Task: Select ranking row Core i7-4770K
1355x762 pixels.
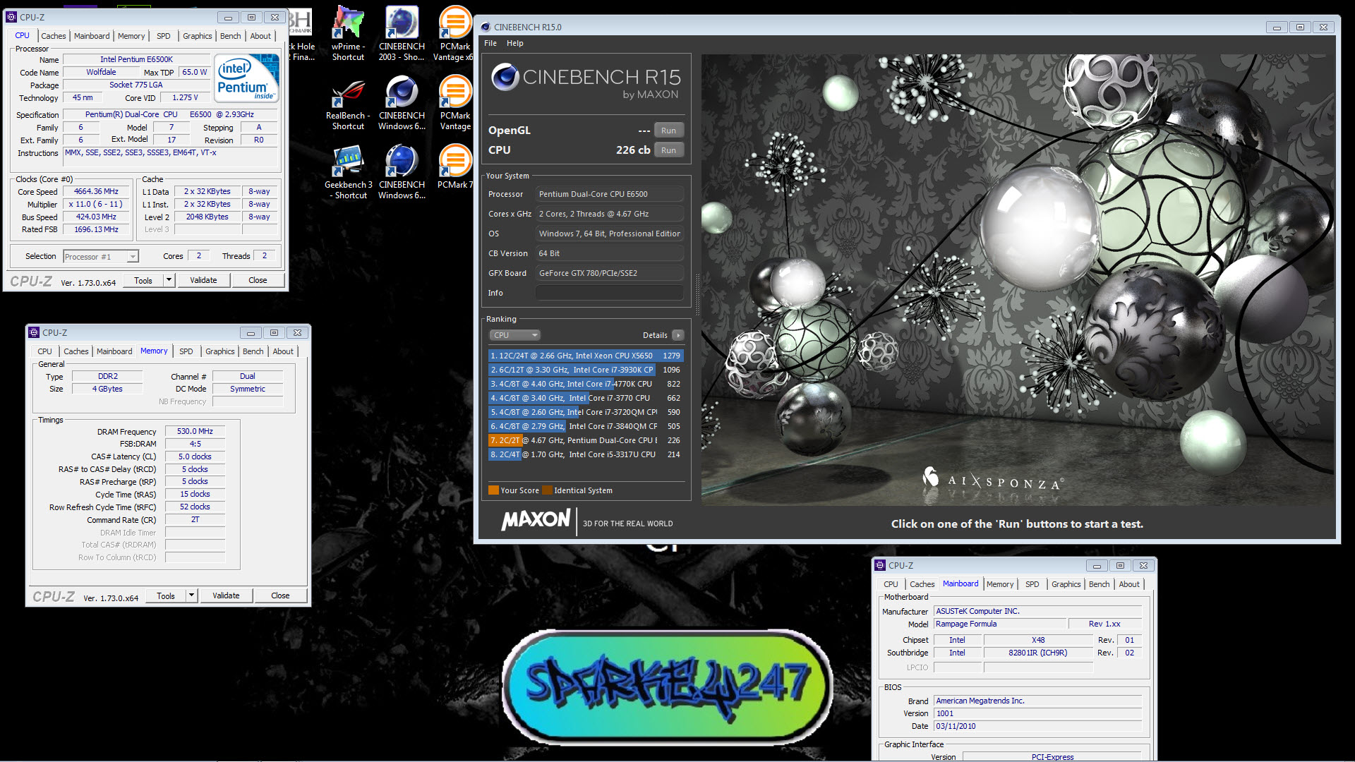Action: click(585, 384)
